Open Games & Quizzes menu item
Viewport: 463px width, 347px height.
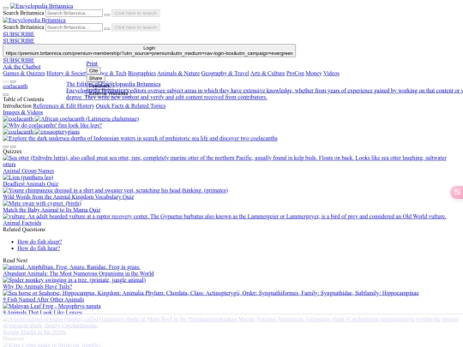(x=24, y=74)
